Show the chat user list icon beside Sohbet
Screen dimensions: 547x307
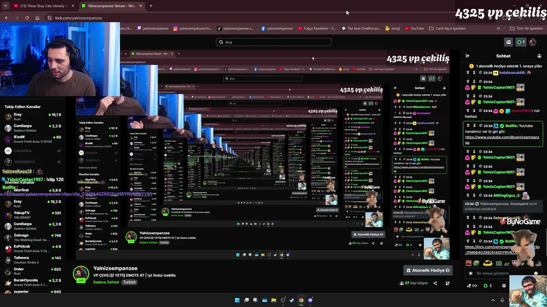[539, 56]
